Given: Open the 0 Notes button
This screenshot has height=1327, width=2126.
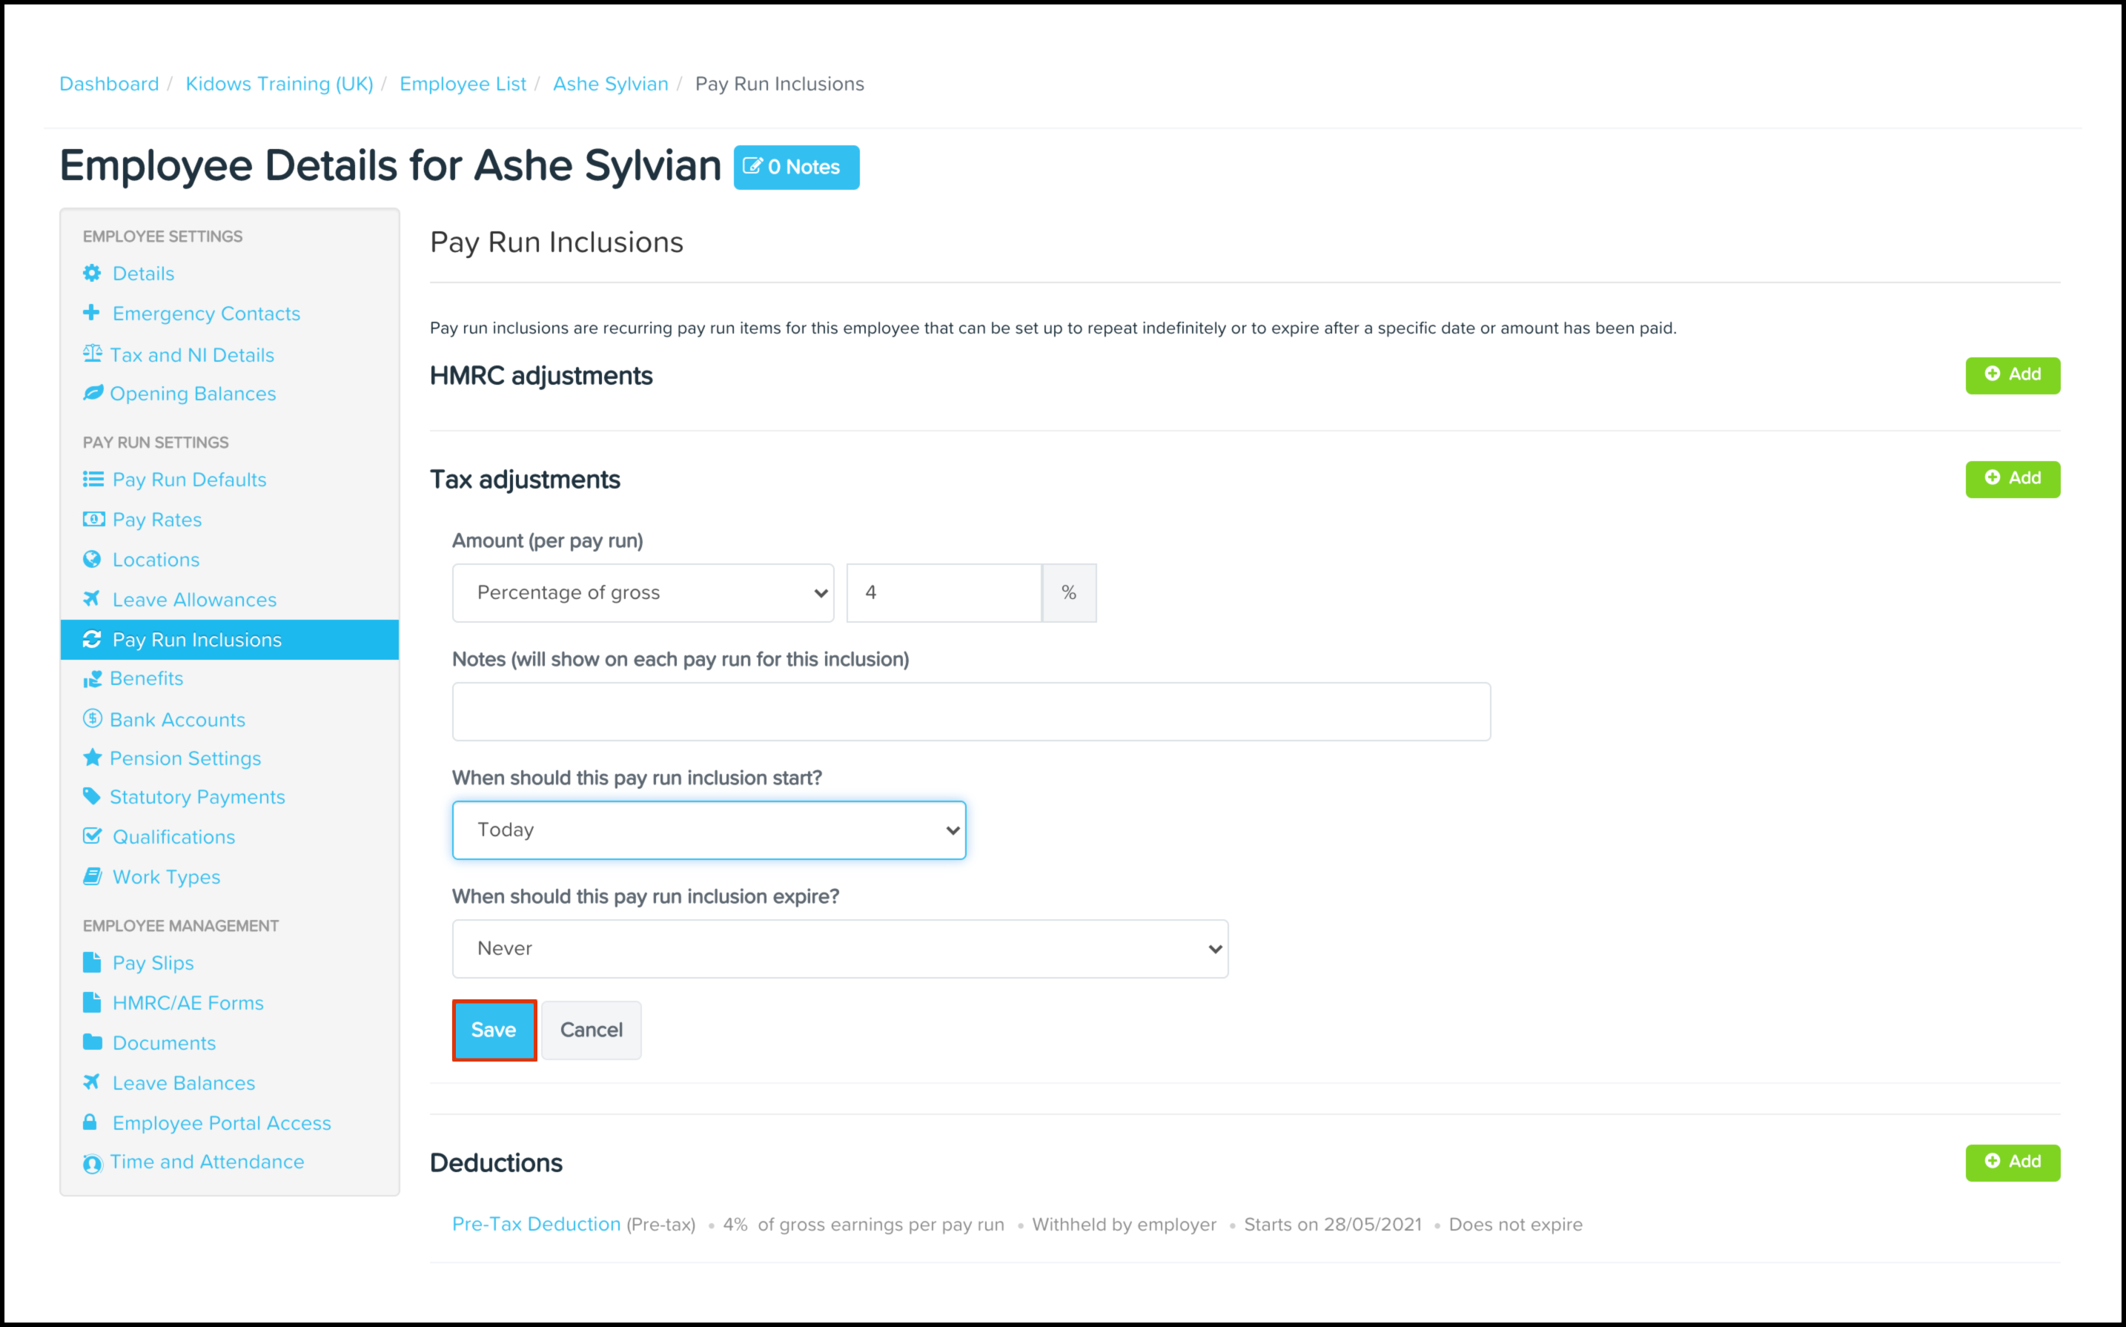Looking at the screenshot, I should pos(796,167).
